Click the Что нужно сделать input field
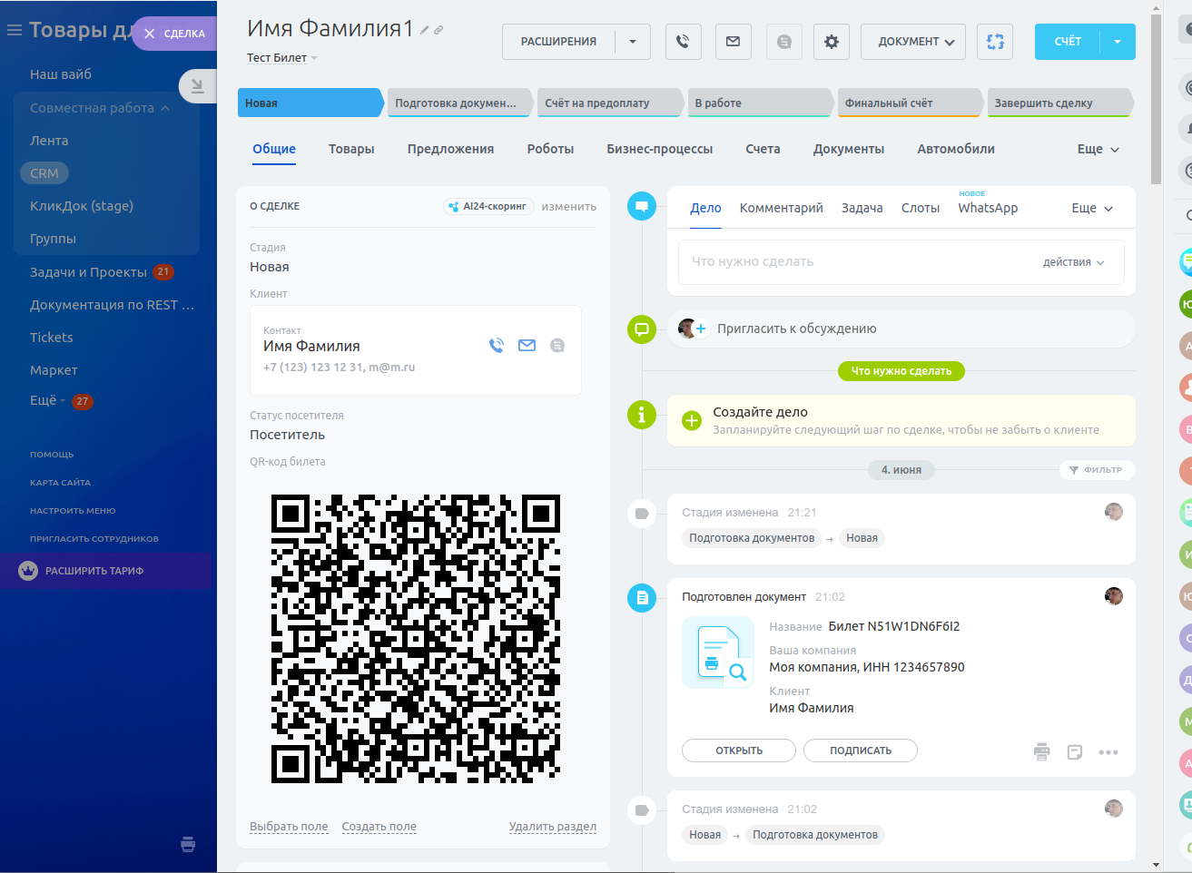The width and height of the screenshot is (1192, 873). pos(853,261)
